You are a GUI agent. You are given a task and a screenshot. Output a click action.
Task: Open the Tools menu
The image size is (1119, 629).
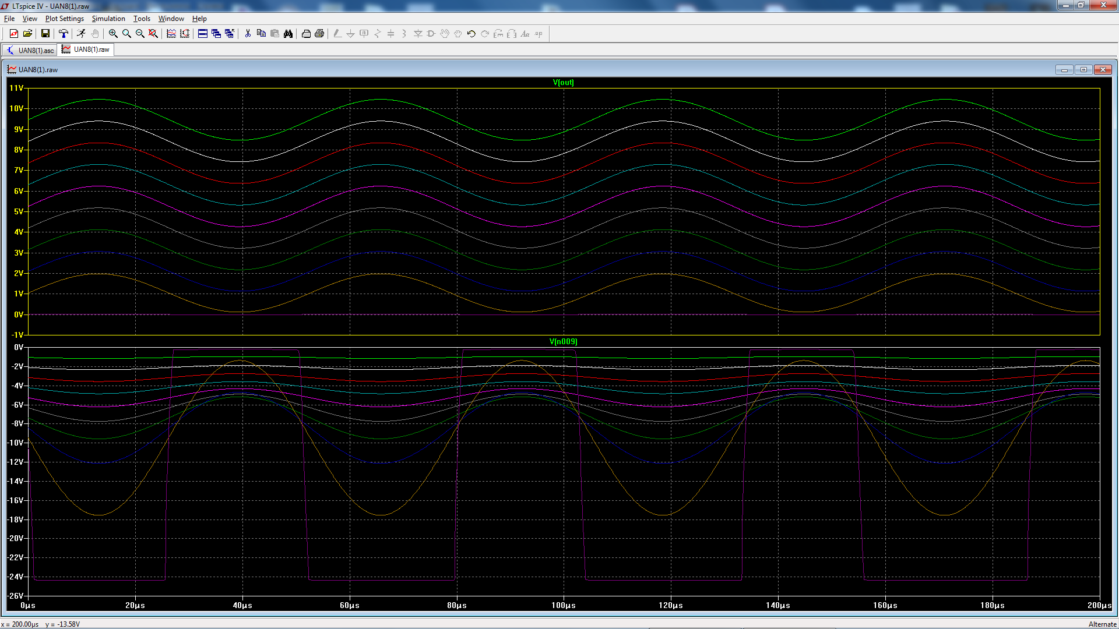[142, 19]
